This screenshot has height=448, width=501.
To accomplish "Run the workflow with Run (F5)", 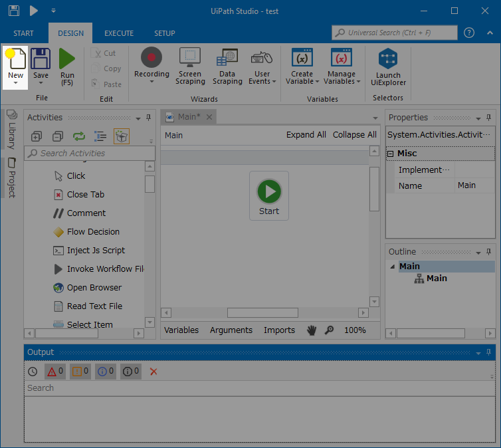I will (67, 66).
